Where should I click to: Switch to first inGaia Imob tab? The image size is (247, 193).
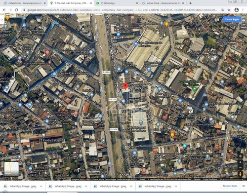click(25, 3)
